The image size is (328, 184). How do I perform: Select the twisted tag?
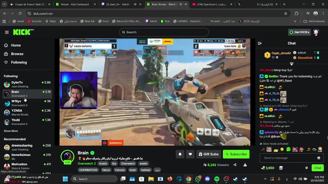[x=146, y=170]
